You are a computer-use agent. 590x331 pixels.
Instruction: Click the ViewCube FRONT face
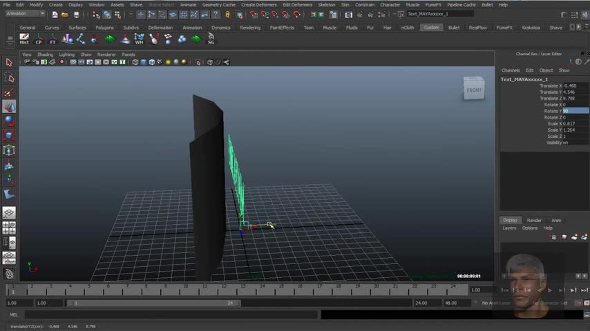point(474,90)
